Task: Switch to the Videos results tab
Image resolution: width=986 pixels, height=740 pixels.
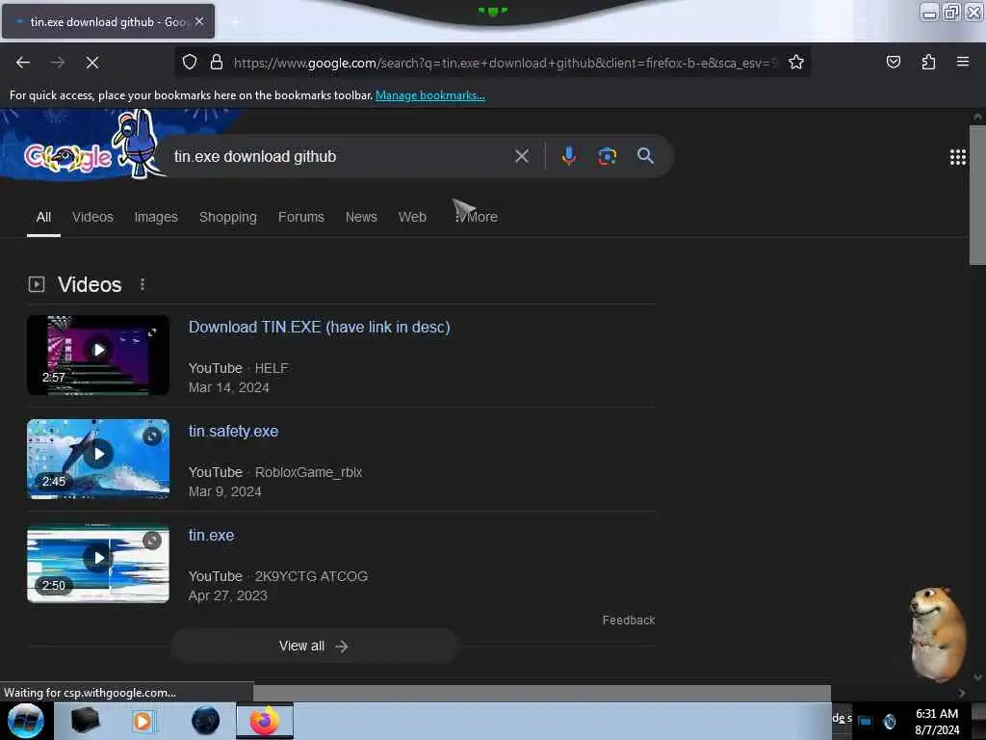Action: point(92,217)
